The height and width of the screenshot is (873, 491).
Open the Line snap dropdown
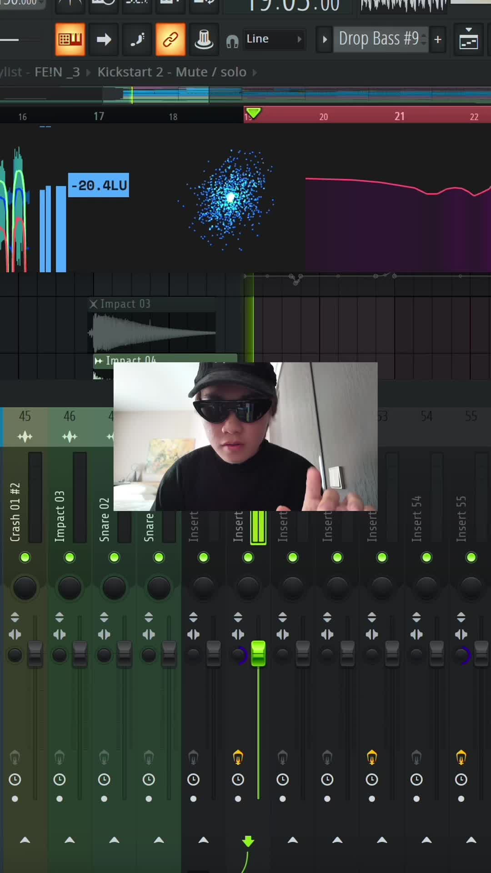[x=274, y=39]
